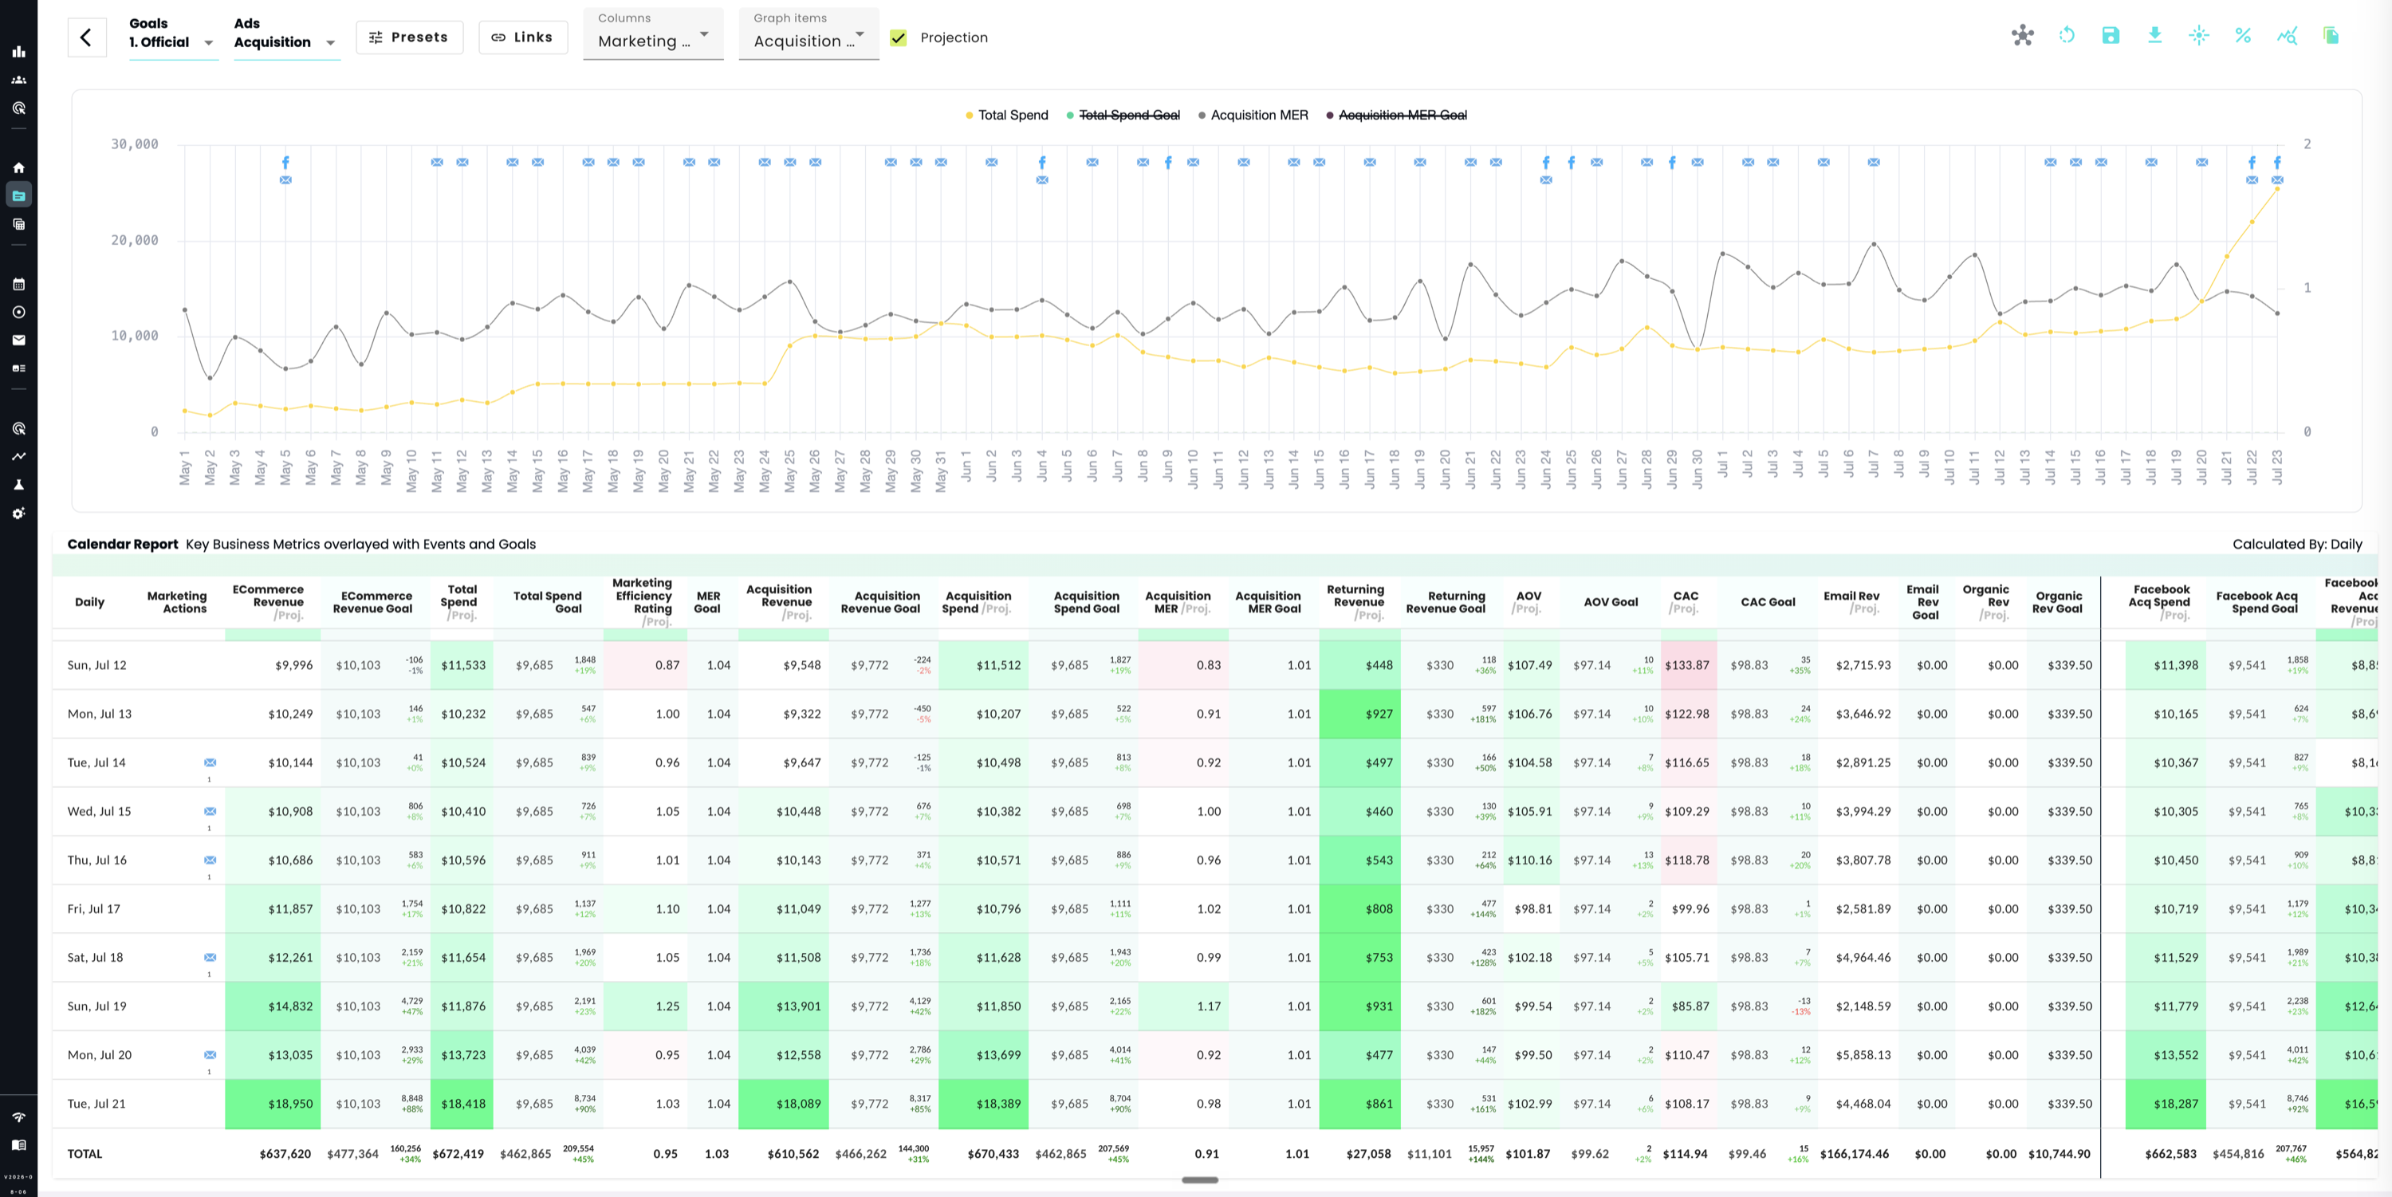2392x1197 pixels.
Task: Click the $18,950 ECommerce Revenue cell
Action: coord(272,1104)
